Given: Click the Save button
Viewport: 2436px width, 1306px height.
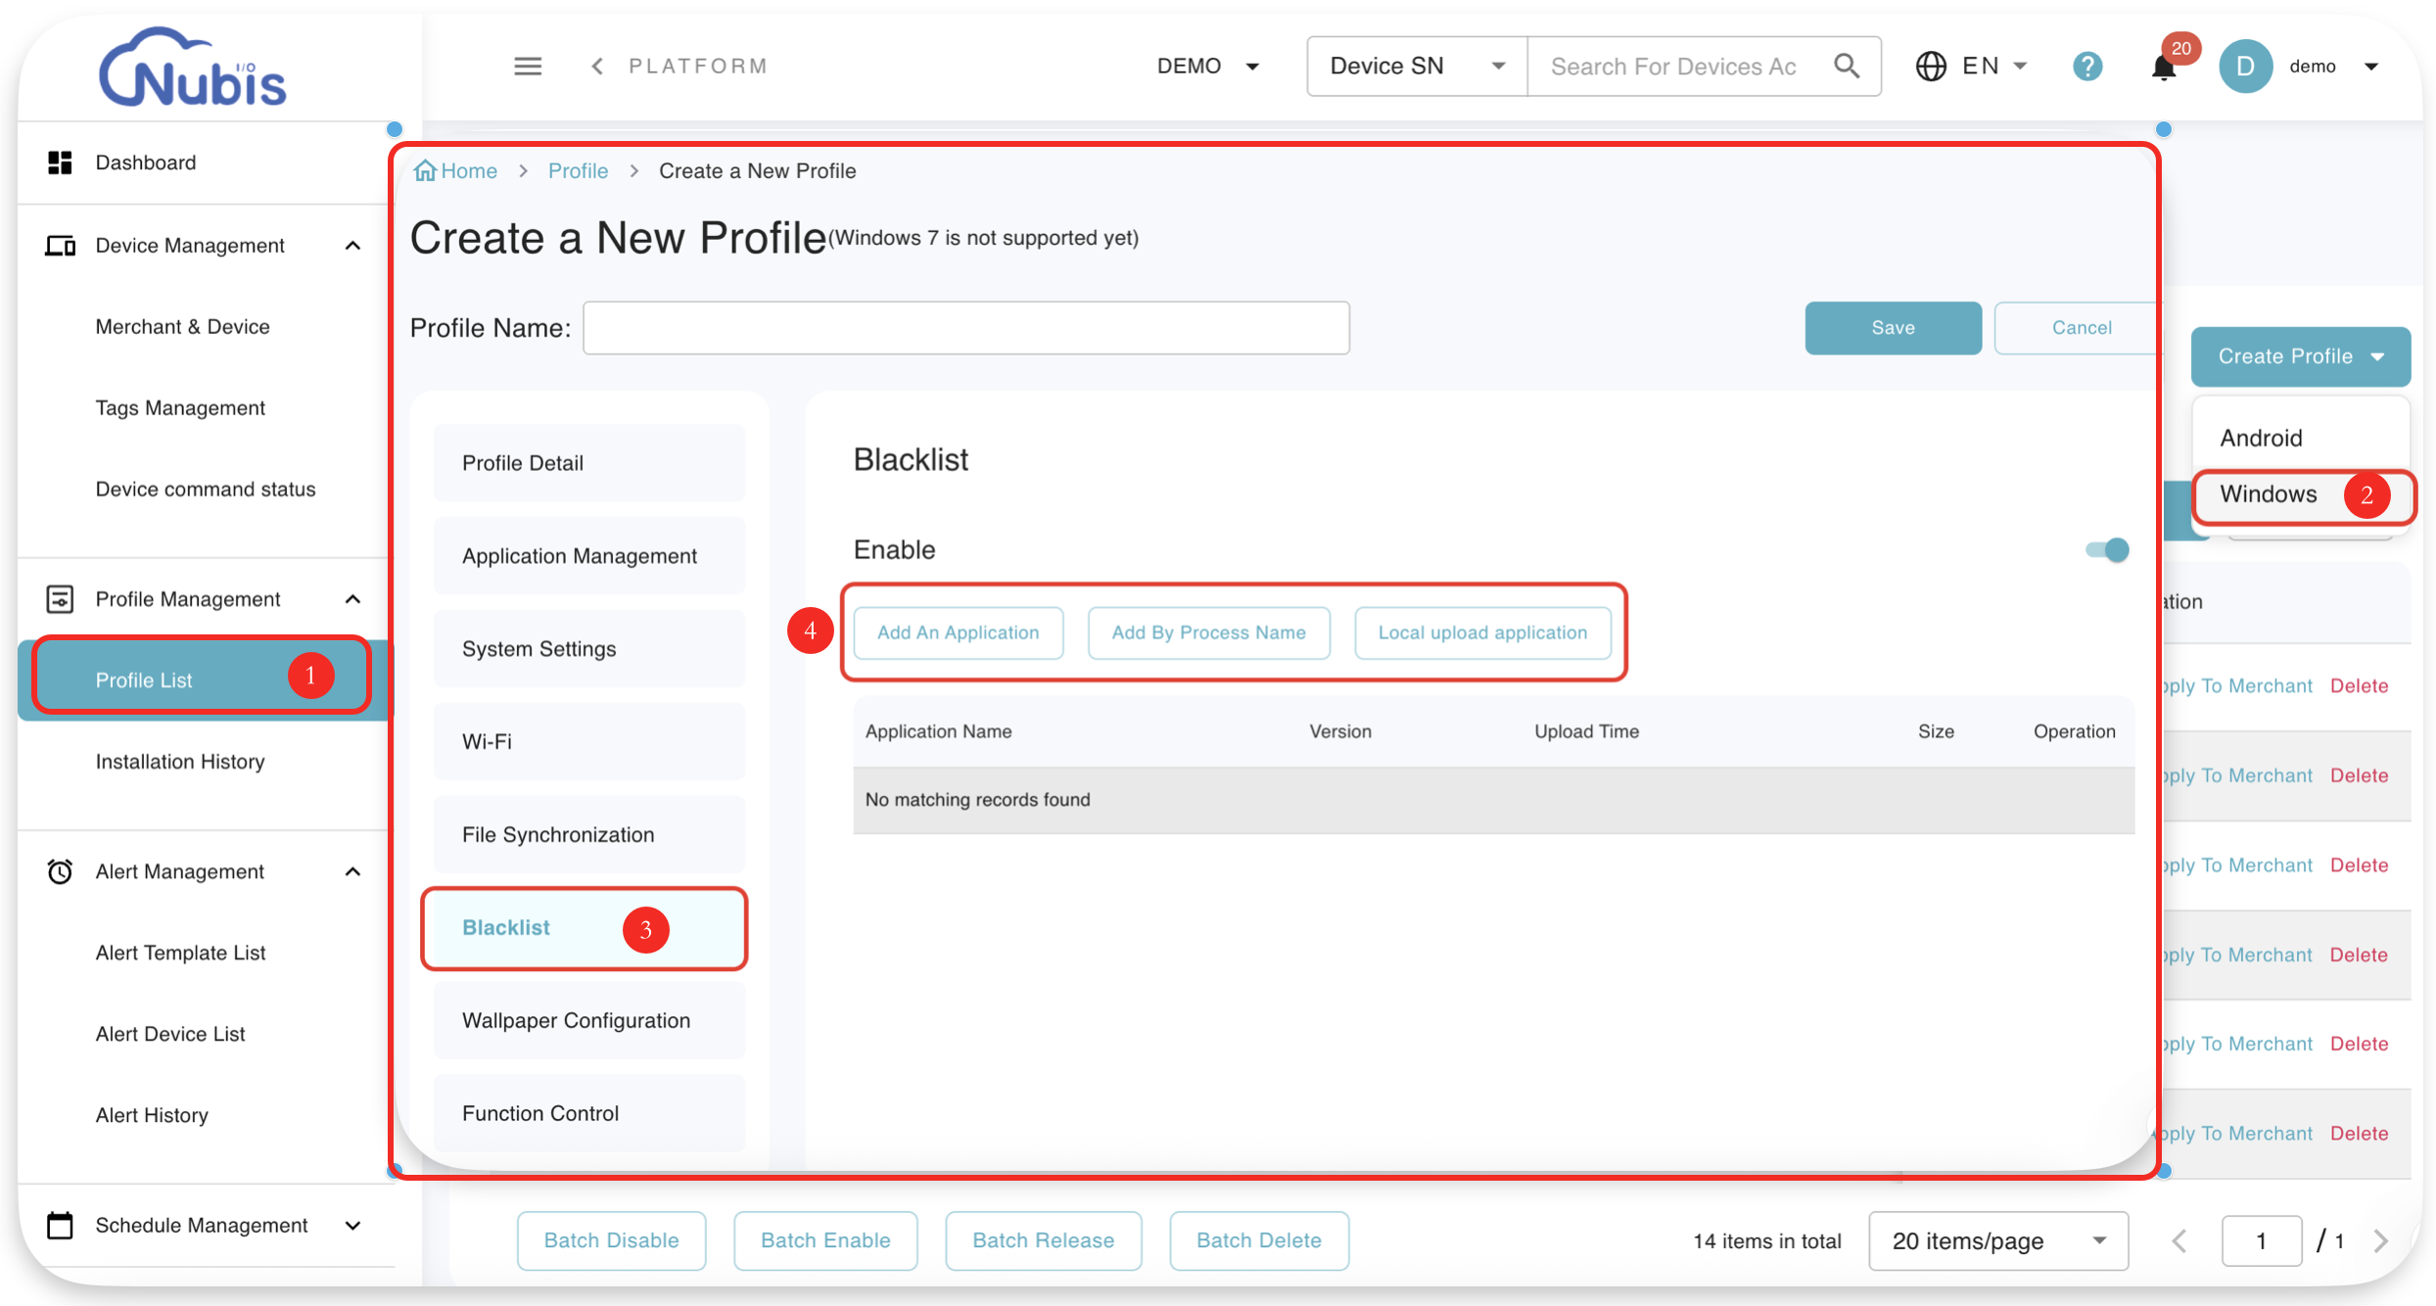Looking at the screenshot, I should [1893, 328].
